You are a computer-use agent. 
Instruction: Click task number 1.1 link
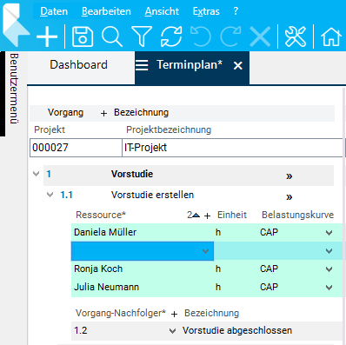pyautogui.click(x=66, y=195)
